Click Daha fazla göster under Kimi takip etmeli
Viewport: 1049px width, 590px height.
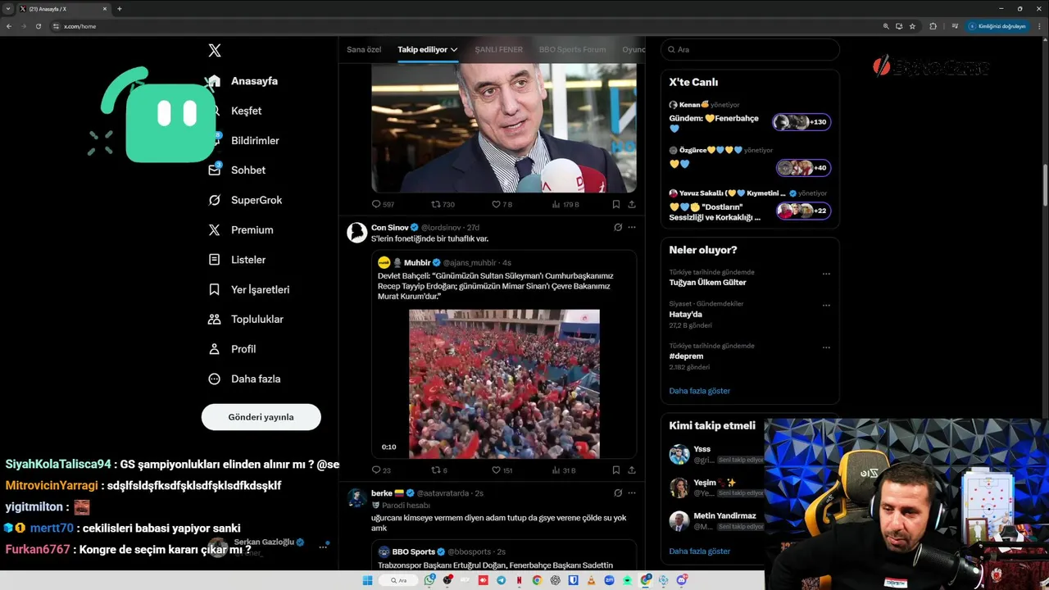(x=699, y=551)
